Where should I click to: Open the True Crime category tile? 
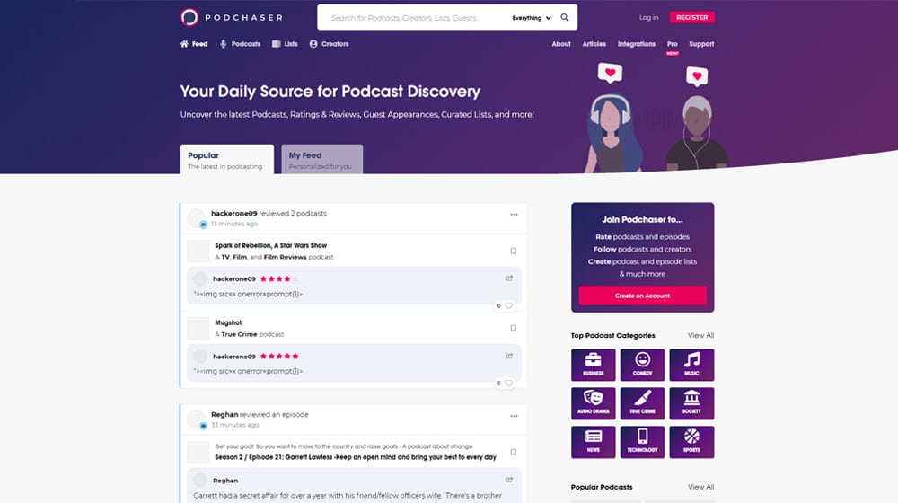[643, 403]
